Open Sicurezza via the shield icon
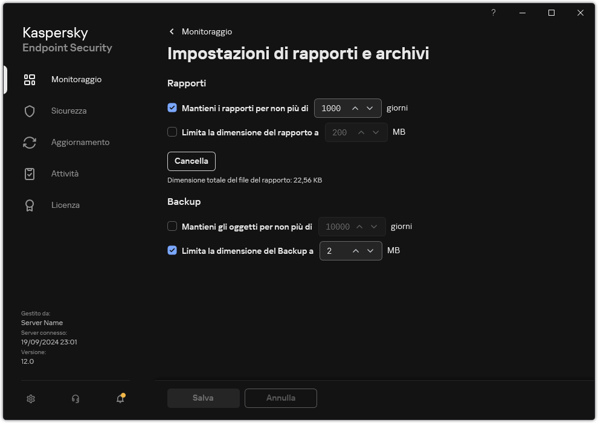Screen dimensions: 598x423 coord(29,111)
